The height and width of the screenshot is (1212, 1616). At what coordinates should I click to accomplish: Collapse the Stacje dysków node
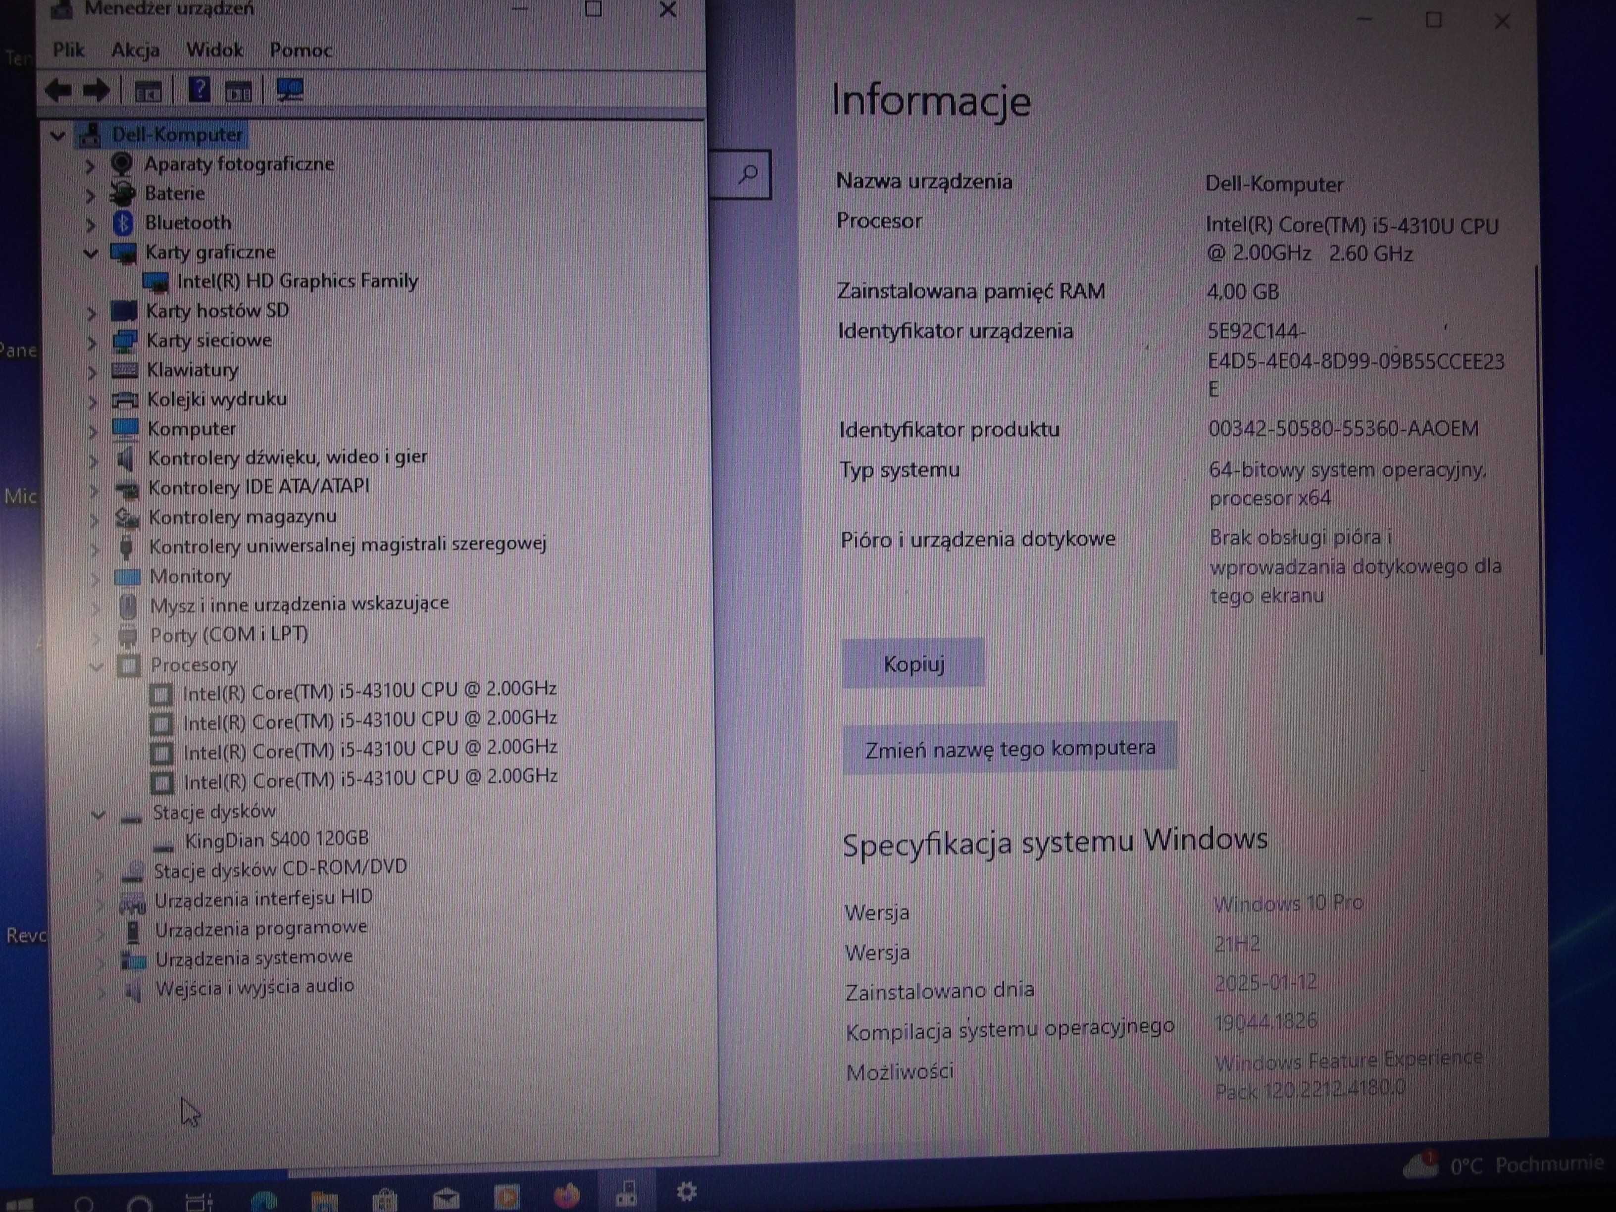[x=98, y=814]
